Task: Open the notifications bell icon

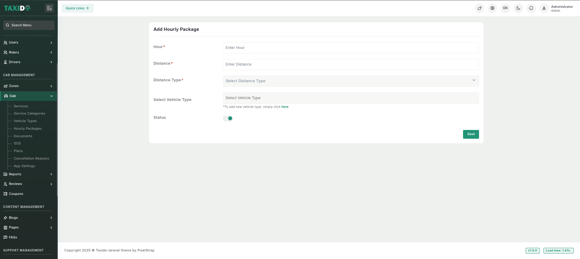Action: pyautogui.click(x=531, y=8)
